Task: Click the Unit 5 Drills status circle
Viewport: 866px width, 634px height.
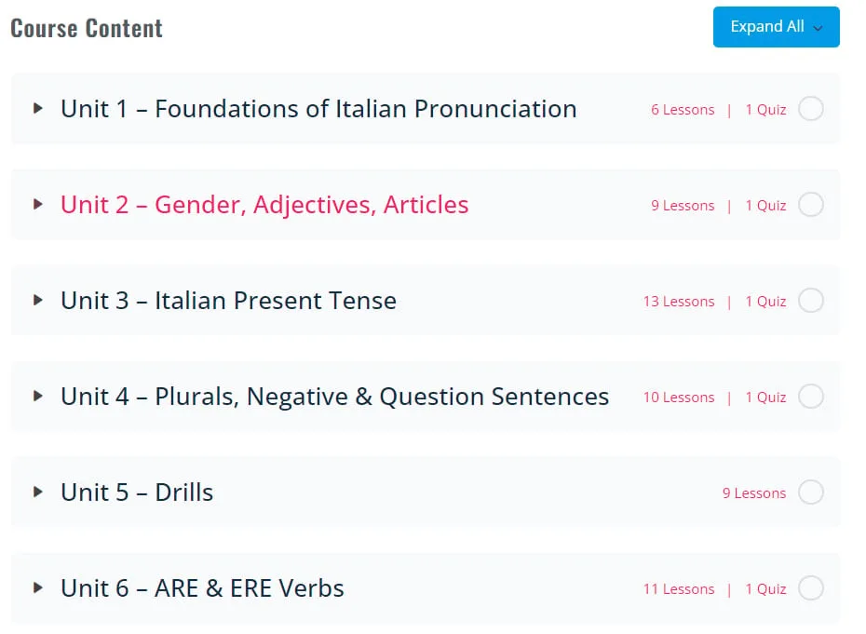Action: click(x=811, y=492)
